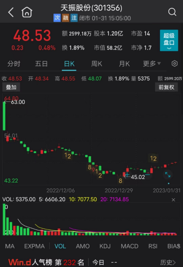Open the 更多 period dropdown
The image size is (183, 267).
[x=152, y=64]
